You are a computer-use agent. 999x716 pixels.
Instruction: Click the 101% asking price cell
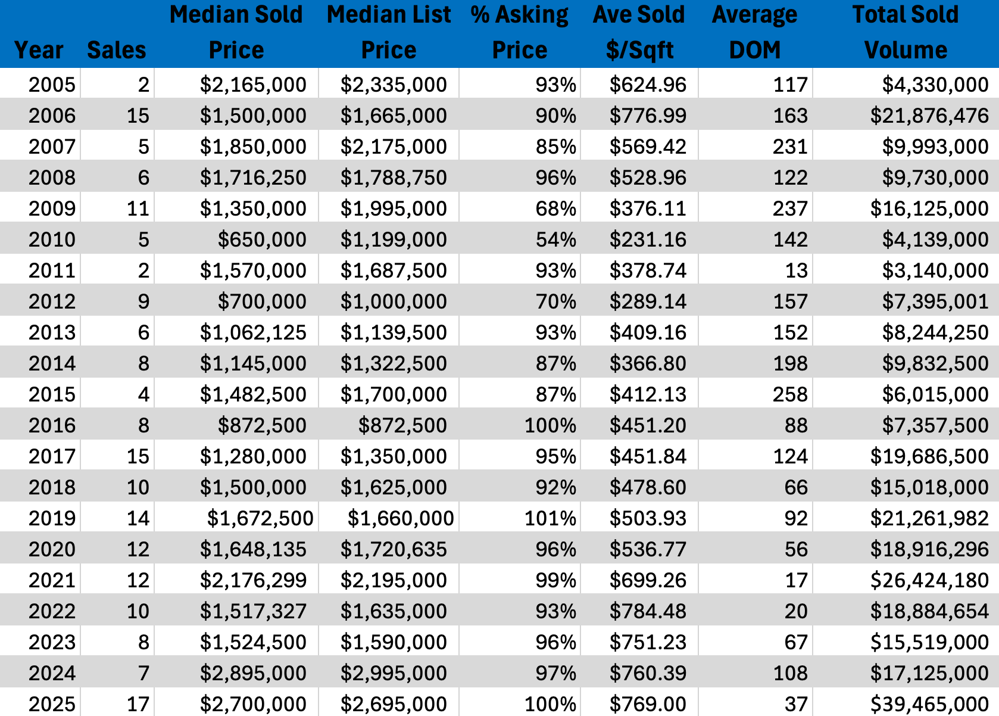[550, 518]
